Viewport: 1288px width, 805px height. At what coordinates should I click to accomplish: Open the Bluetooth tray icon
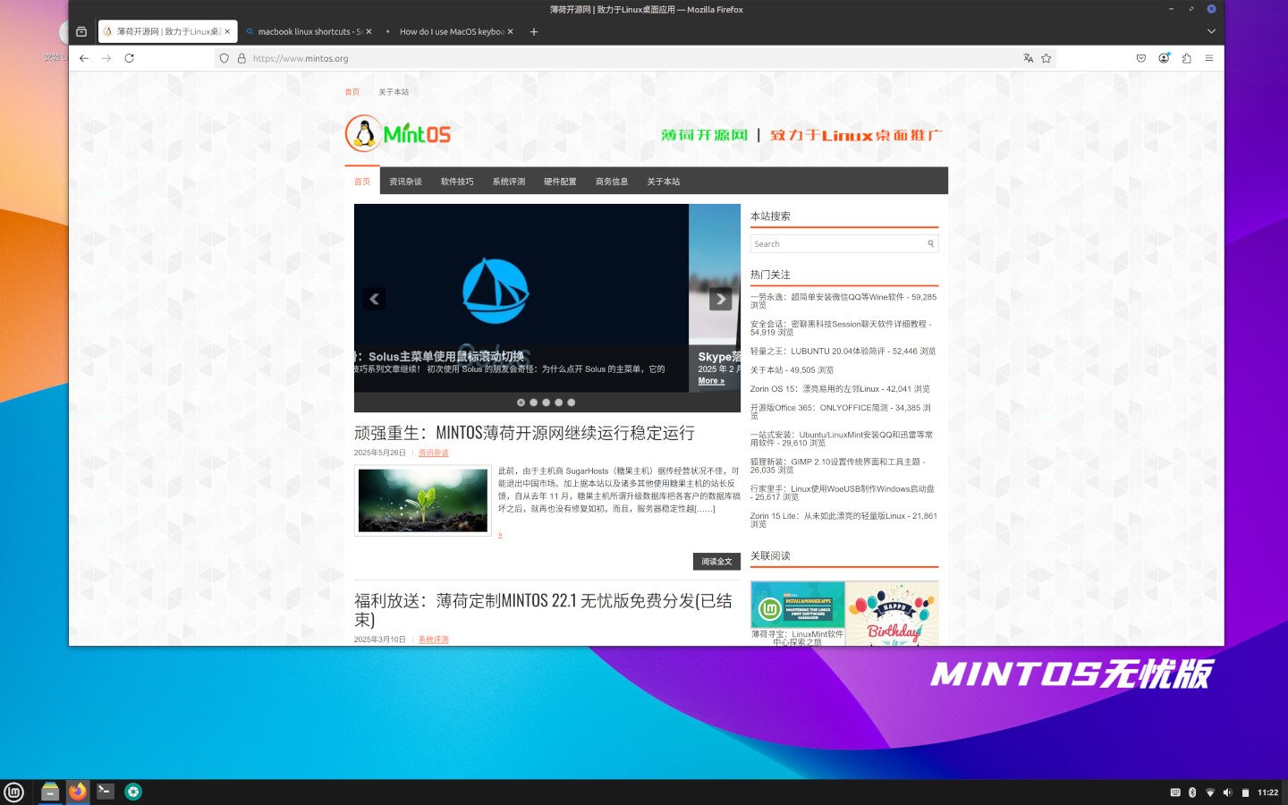pyautogui.click(x=1192, y=792)
